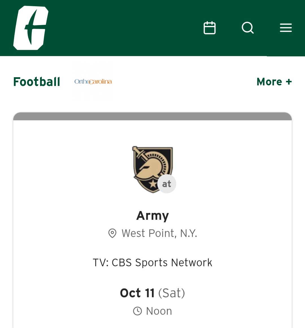Click the plus sign next to More
Screen dimensions: 305x328
[289, 82]
